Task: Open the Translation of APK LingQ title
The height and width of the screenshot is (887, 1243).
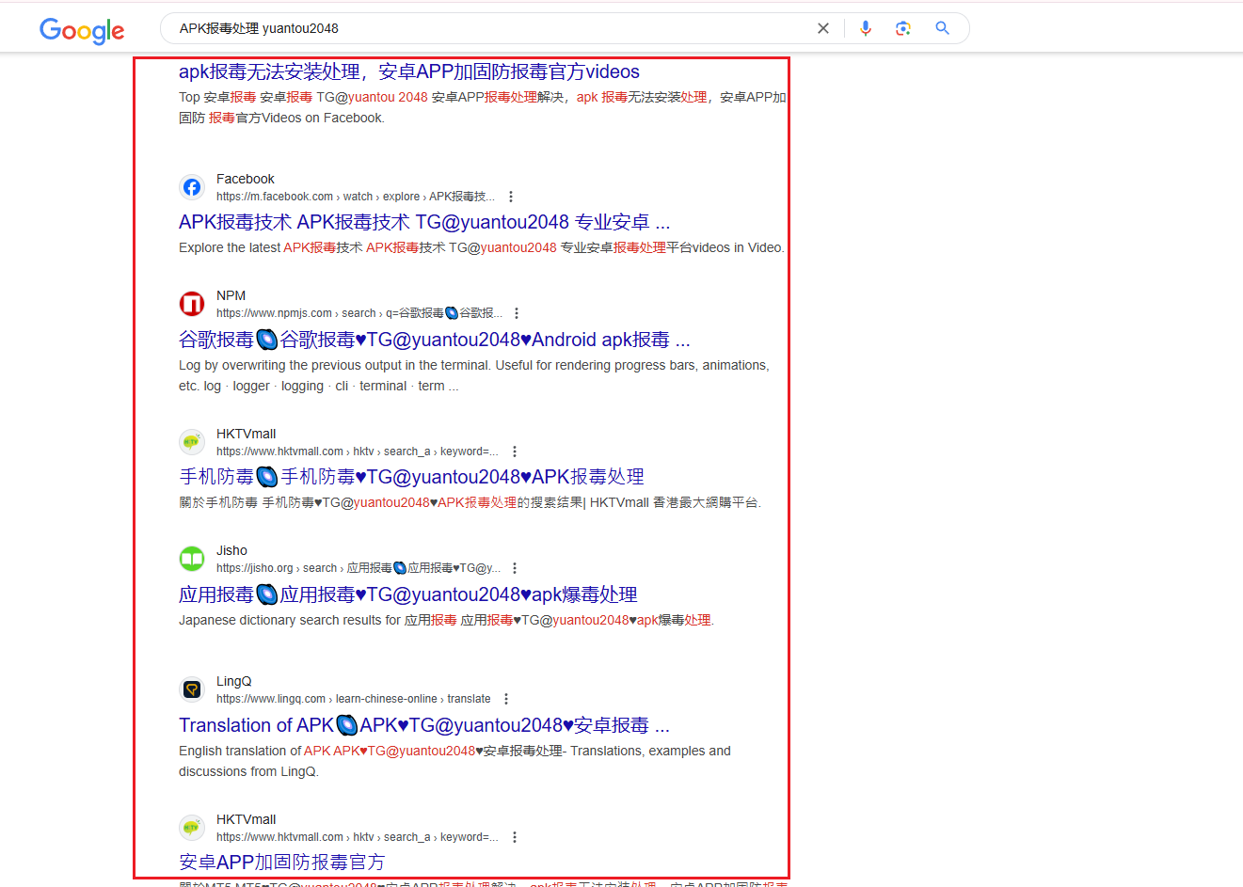Action: click(x=424, y=725)
